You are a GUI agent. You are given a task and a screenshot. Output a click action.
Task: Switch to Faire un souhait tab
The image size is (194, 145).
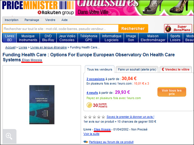click(x=137, y=69)
